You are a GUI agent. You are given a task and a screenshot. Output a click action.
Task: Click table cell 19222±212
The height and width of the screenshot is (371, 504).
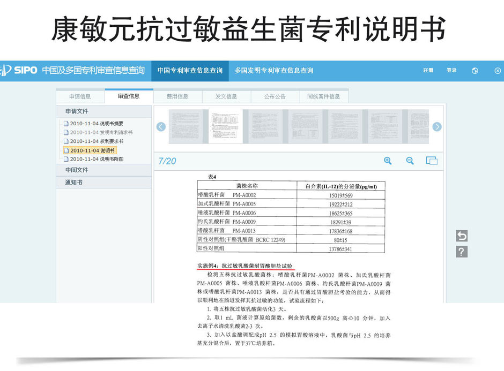(x=340, y=205)
